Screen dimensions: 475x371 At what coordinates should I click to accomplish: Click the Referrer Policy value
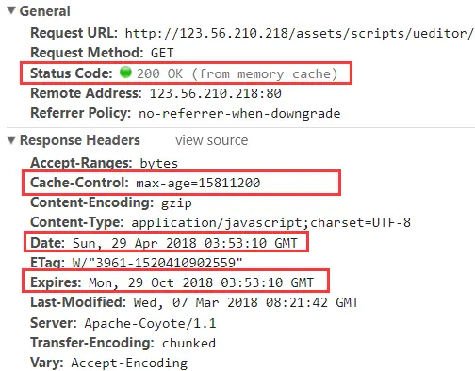pos(239,113)
